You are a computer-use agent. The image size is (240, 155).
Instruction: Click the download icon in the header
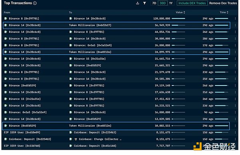click(x=138, y=3)
